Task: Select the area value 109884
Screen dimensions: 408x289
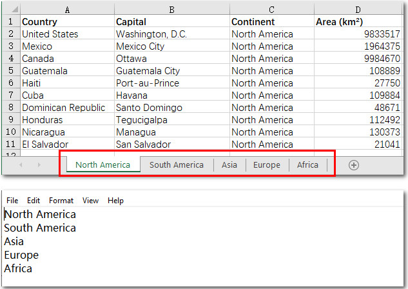Action: point(358,95)
